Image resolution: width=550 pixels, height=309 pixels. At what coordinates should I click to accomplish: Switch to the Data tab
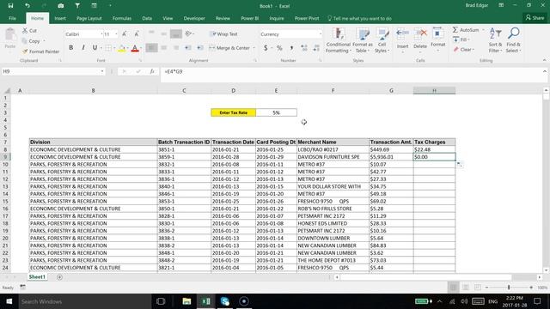coord(147,18)
